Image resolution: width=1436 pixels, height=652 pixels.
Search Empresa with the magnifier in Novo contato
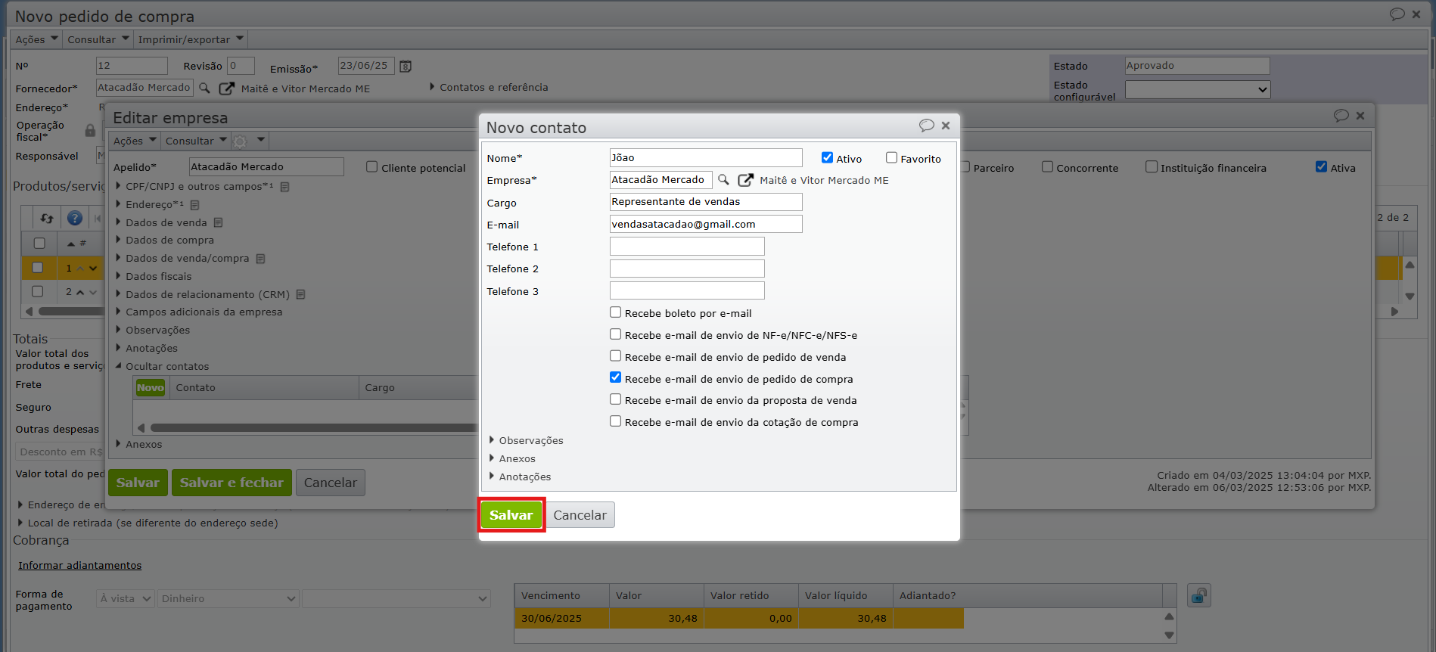pos(723,180)
